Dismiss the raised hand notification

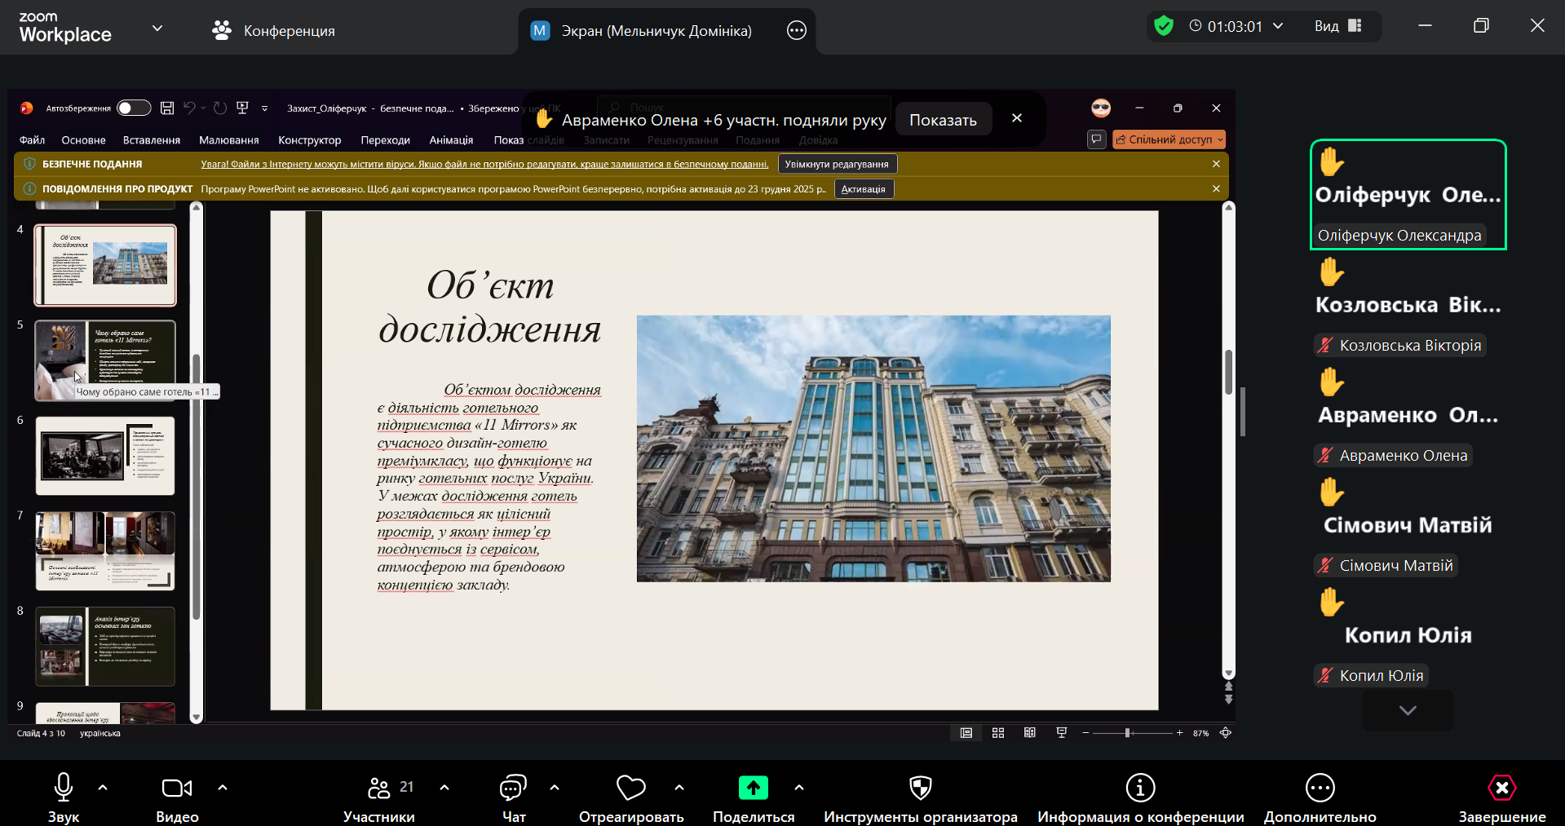[1017, 118]
